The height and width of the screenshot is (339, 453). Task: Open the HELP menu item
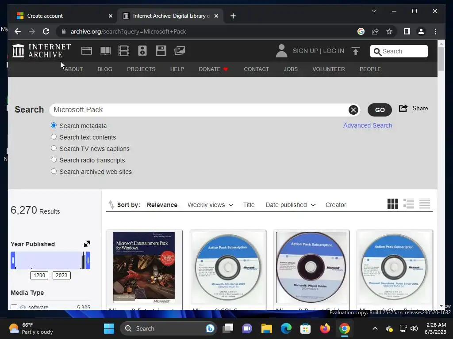(177, 69)
